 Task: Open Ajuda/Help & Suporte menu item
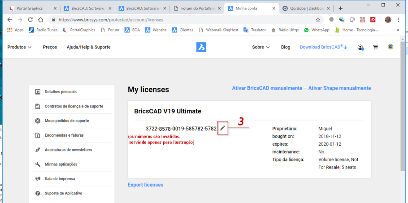point(88,47)
